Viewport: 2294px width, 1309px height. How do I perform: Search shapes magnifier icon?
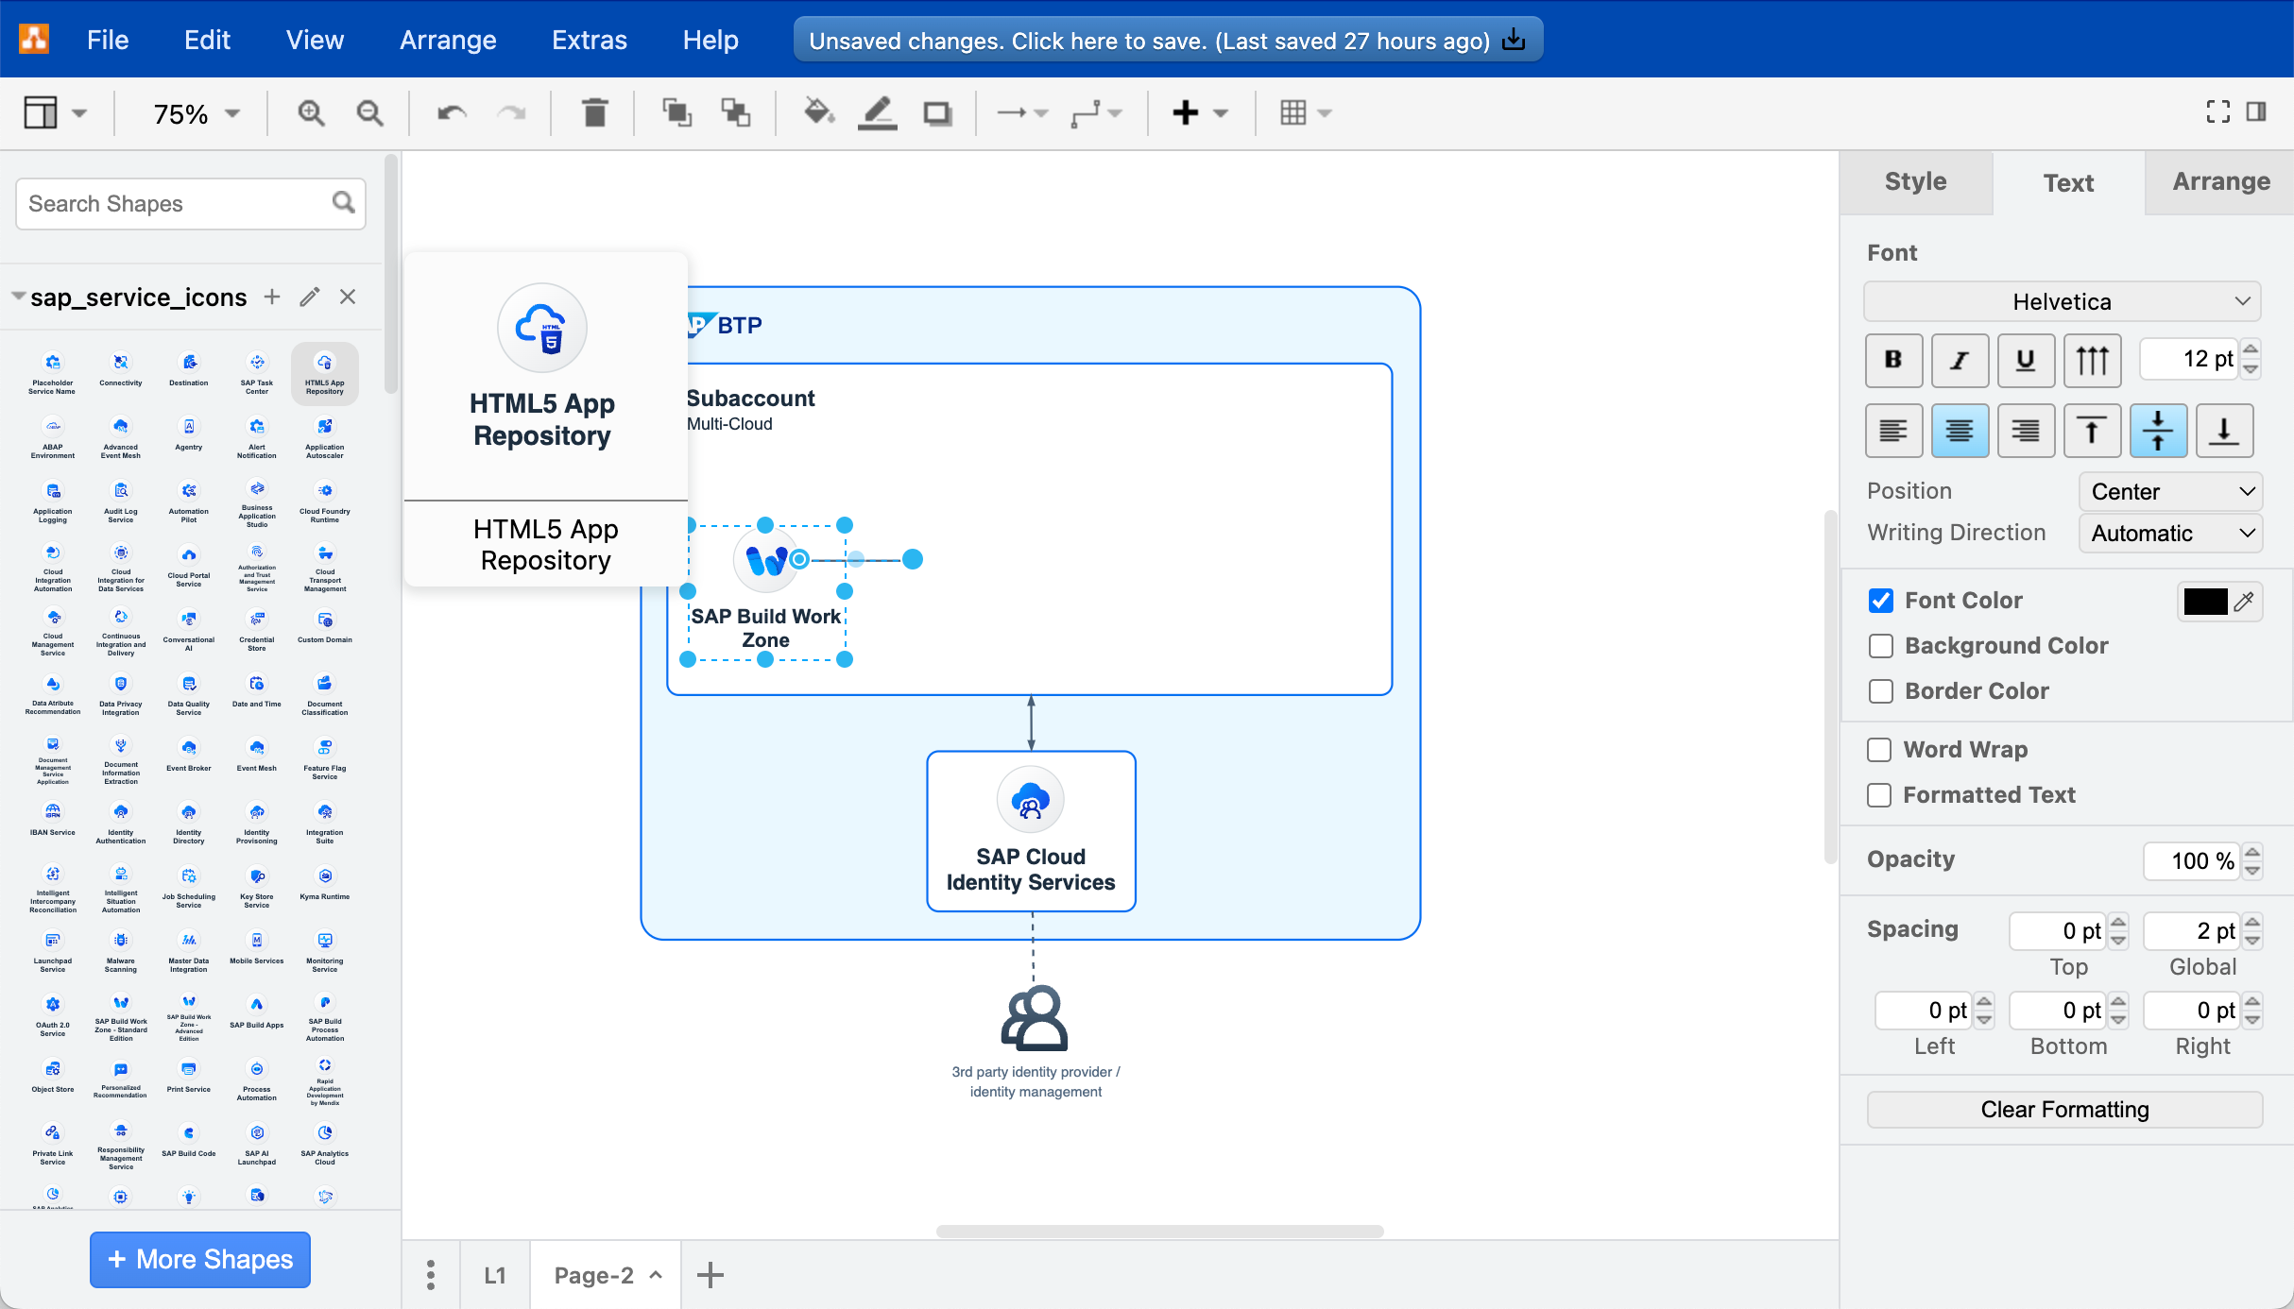[x=343, y=203]
